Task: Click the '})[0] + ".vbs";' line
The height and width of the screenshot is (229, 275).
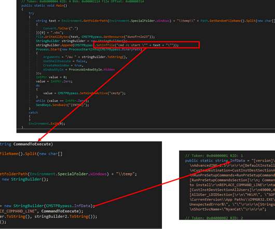Action: [50, 33]
